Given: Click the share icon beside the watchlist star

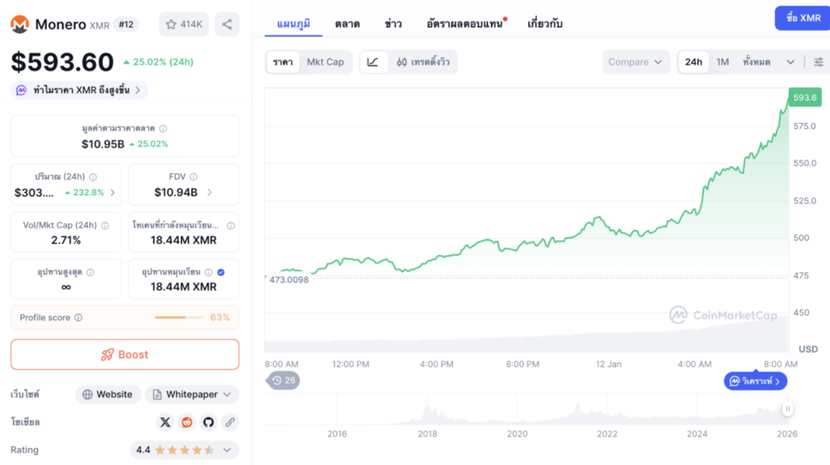Looking at the screenshot, I should pos(226,24).
